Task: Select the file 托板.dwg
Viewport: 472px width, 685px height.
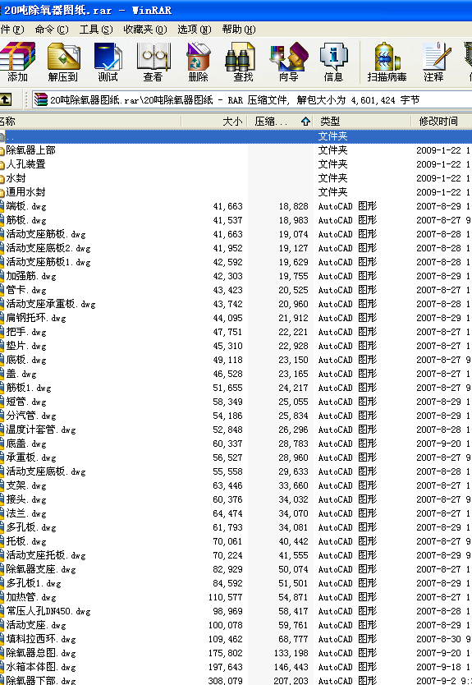Action: pos(26,541)
